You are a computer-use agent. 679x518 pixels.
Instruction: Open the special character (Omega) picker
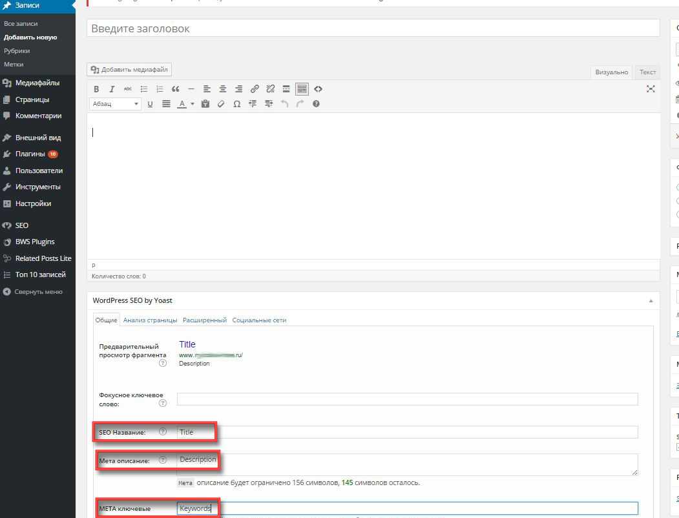tap(237, 104)
